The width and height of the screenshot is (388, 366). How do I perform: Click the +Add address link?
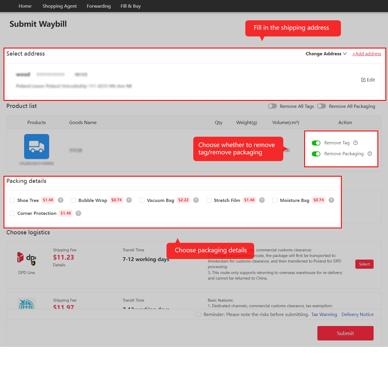pyautogui.click(x=367, y=54)
